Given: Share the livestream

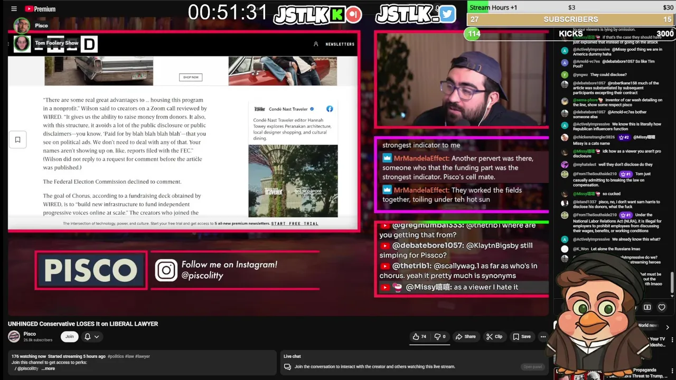Looking at the screenshot, I should tap(465, 337).
